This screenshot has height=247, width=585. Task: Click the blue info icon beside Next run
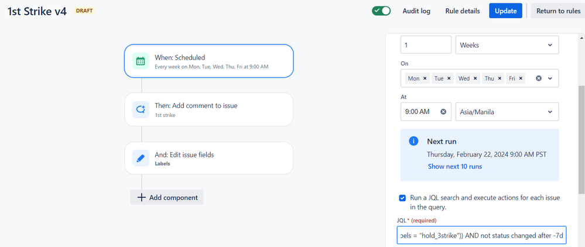tap(413, 141)
